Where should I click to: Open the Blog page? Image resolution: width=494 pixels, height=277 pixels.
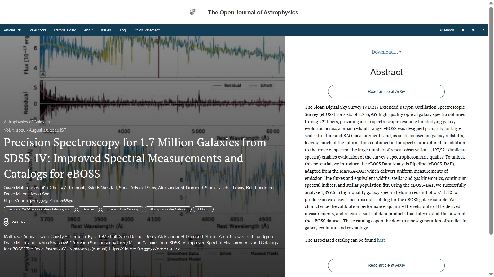coord(122,30)
